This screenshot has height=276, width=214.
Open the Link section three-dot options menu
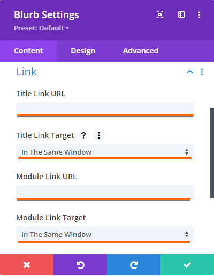point(202,72)
